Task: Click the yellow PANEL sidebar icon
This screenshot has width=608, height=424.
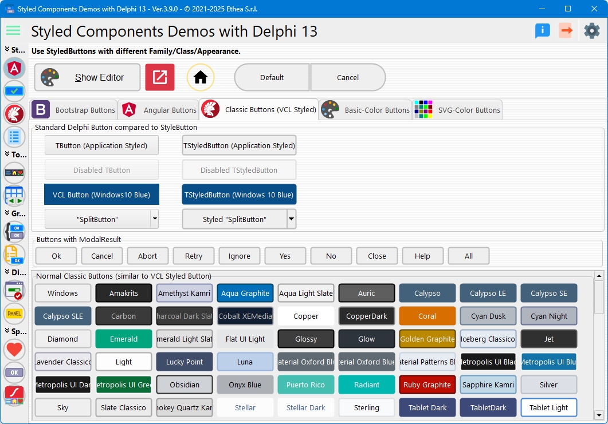Action: (14, 314)
